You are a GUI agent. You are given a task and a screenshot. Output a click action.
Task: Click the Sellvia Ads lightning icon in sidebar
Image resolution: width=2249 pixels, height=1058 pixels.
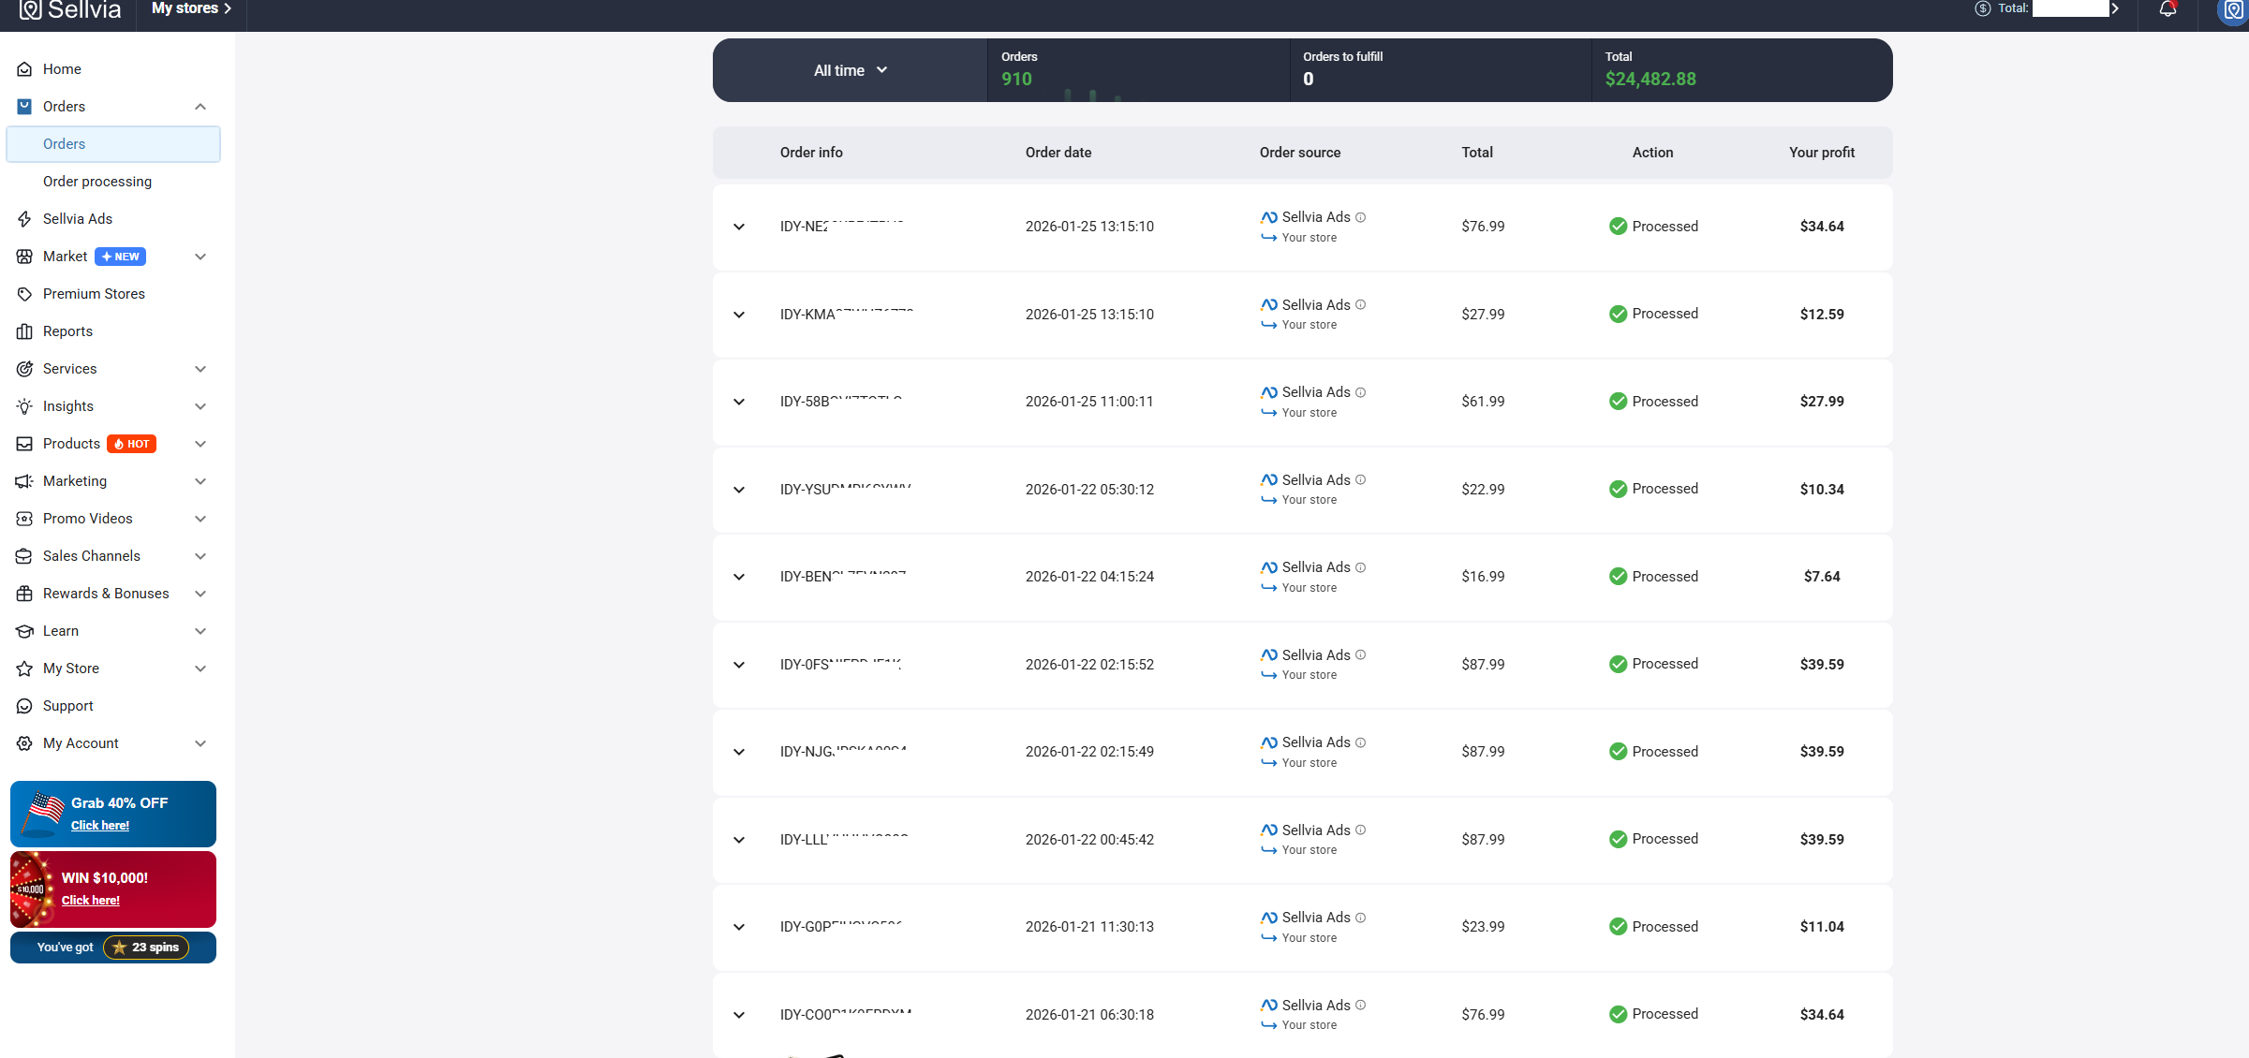tap(24, 219)
